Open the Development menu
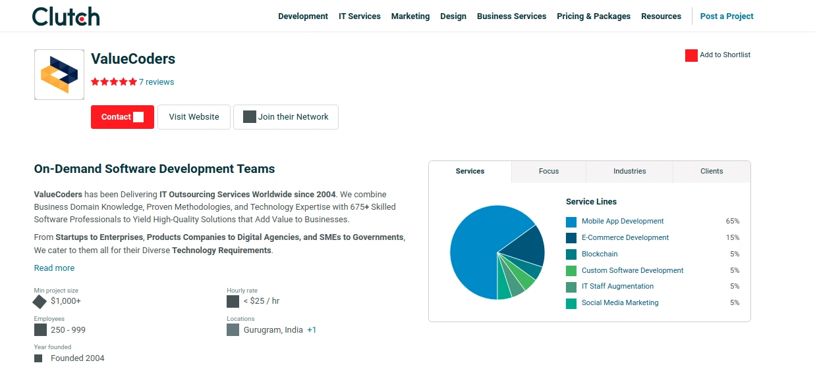Viewport: 815px width, 384px height. pyautogui.click(x=303, y=16)
